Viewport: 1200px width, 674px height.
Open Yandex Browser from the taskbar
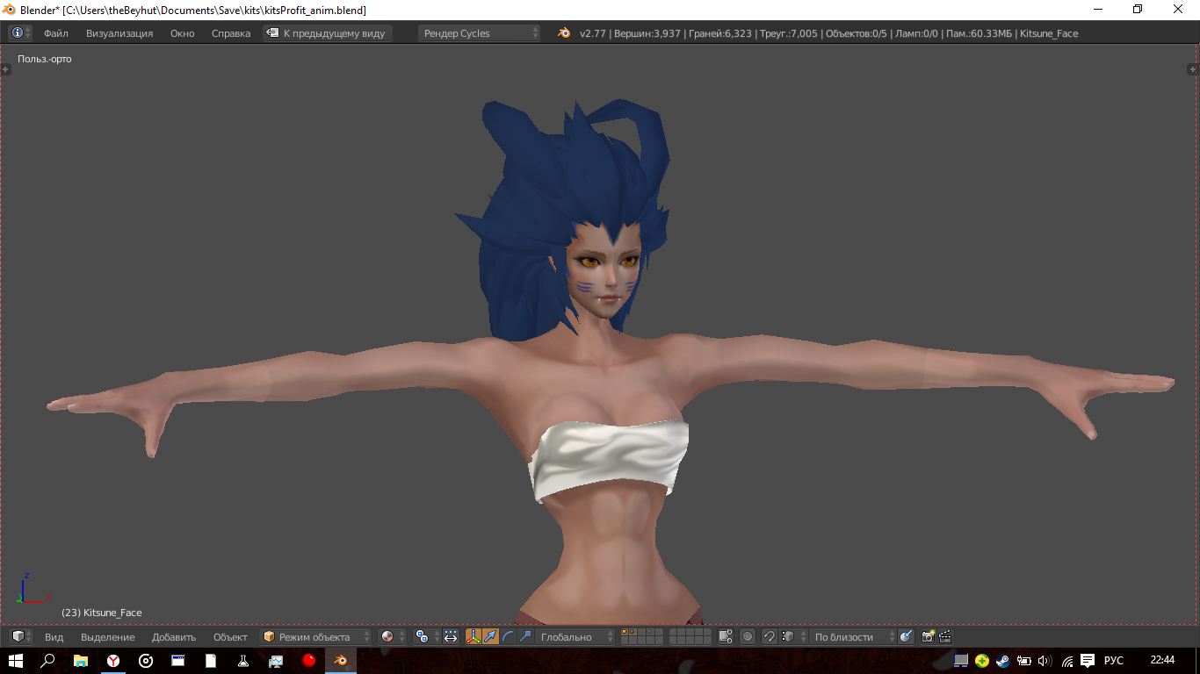pos(113,661)
